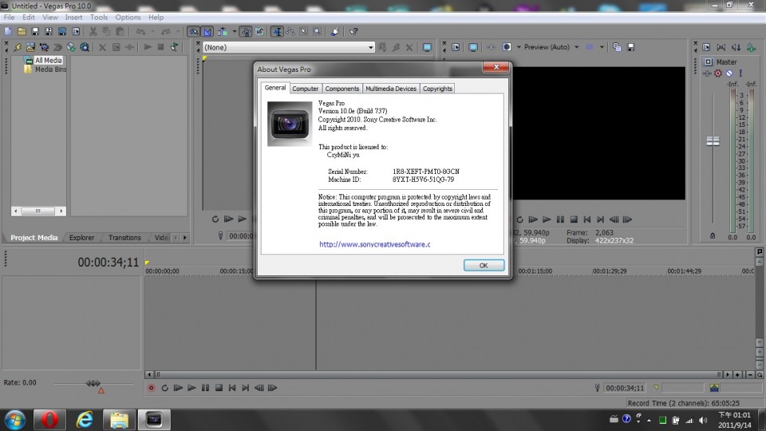Viewport: 766px width, 431px height.
Task: Click the New project icon
Action: [x=8, y=32]
